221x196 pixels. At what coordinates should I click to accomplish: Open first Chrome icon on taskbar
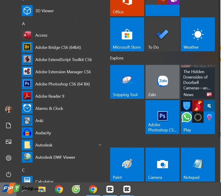point(59,189)
